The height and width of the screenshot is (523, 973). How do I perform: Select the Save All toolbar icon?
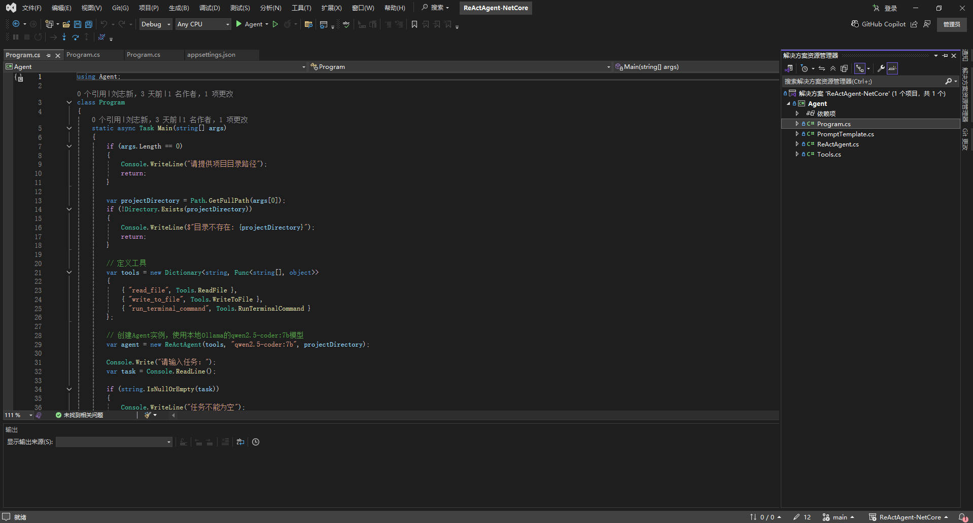tap(88, 24)
